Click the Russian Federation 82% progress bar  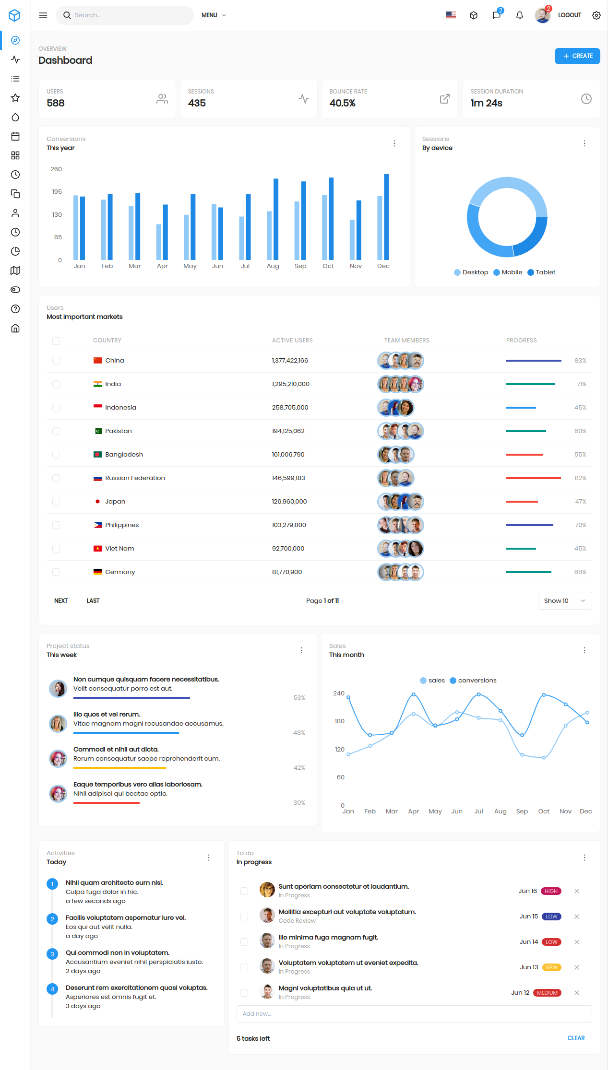(533, 478)
